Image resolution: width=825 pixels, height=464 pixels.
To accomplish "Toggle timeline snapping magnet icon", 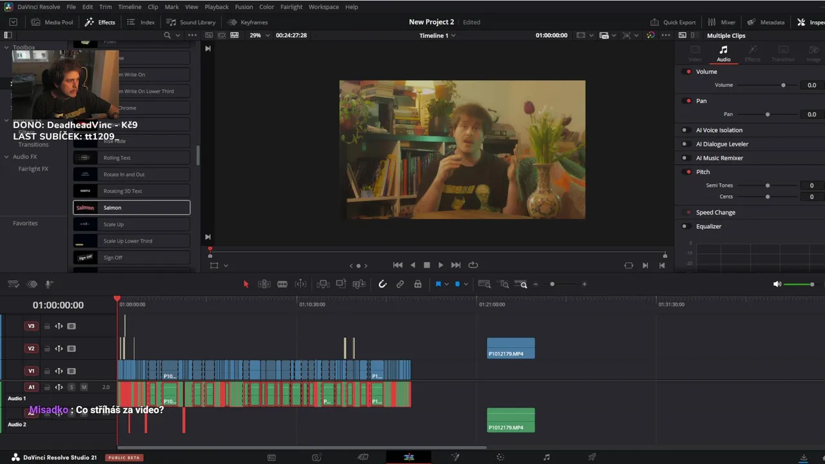I will pos(382,284).
